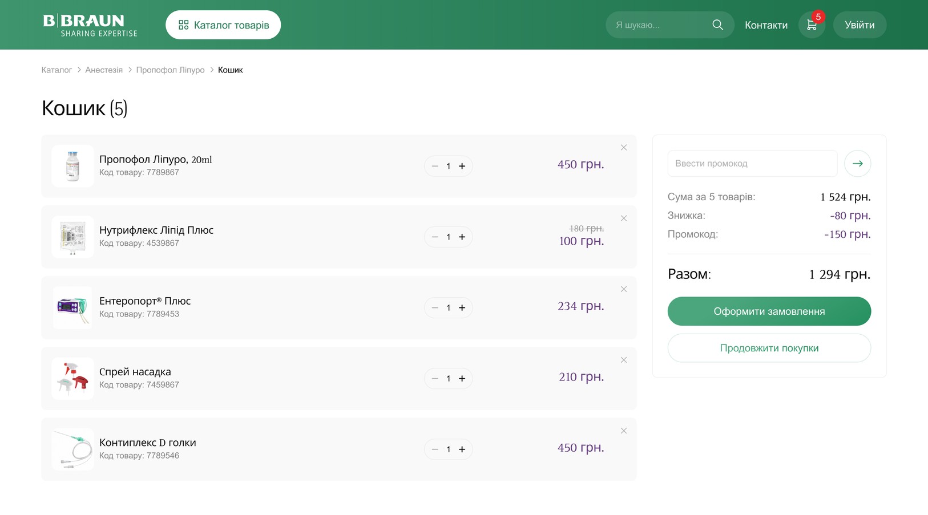Screen dimensions: 928x515
Task: Click the B Braun logo
Action: tap(90, 25)
